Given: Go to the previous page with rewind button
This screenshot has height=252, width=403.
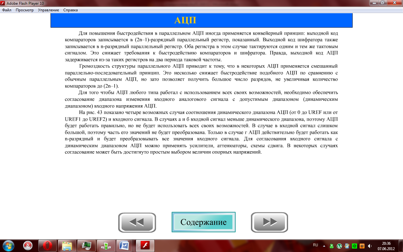Looking at the screenshot, I should point(137,222).
